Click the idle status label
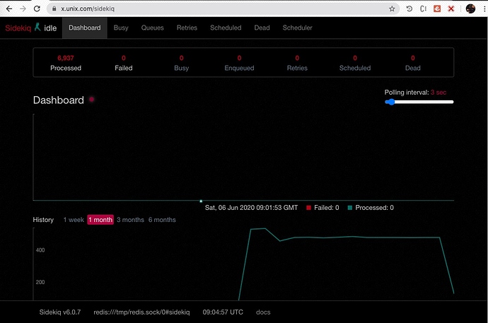The image size is (488, 323). 50,28
